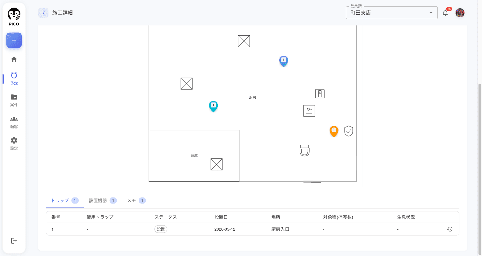Click the PICO penguin logo

pos(14,17)
